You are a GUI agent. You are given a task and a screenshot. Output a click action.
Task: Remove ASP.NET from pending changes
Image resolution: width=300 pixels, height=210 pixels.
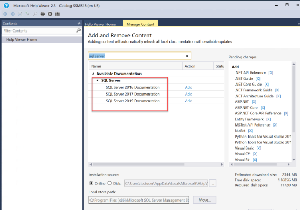tap(254, 102)
